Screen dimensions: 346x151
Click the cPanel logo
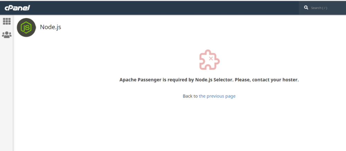[17, 7]
